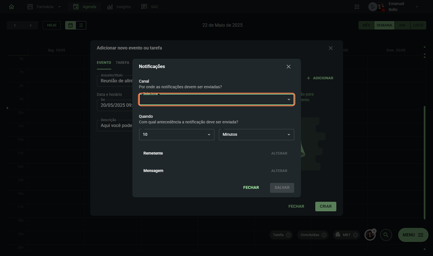This screenshot has width=433, height=256.
Task: Open the Canal Selecione dropdown
Action: (216, 99)
